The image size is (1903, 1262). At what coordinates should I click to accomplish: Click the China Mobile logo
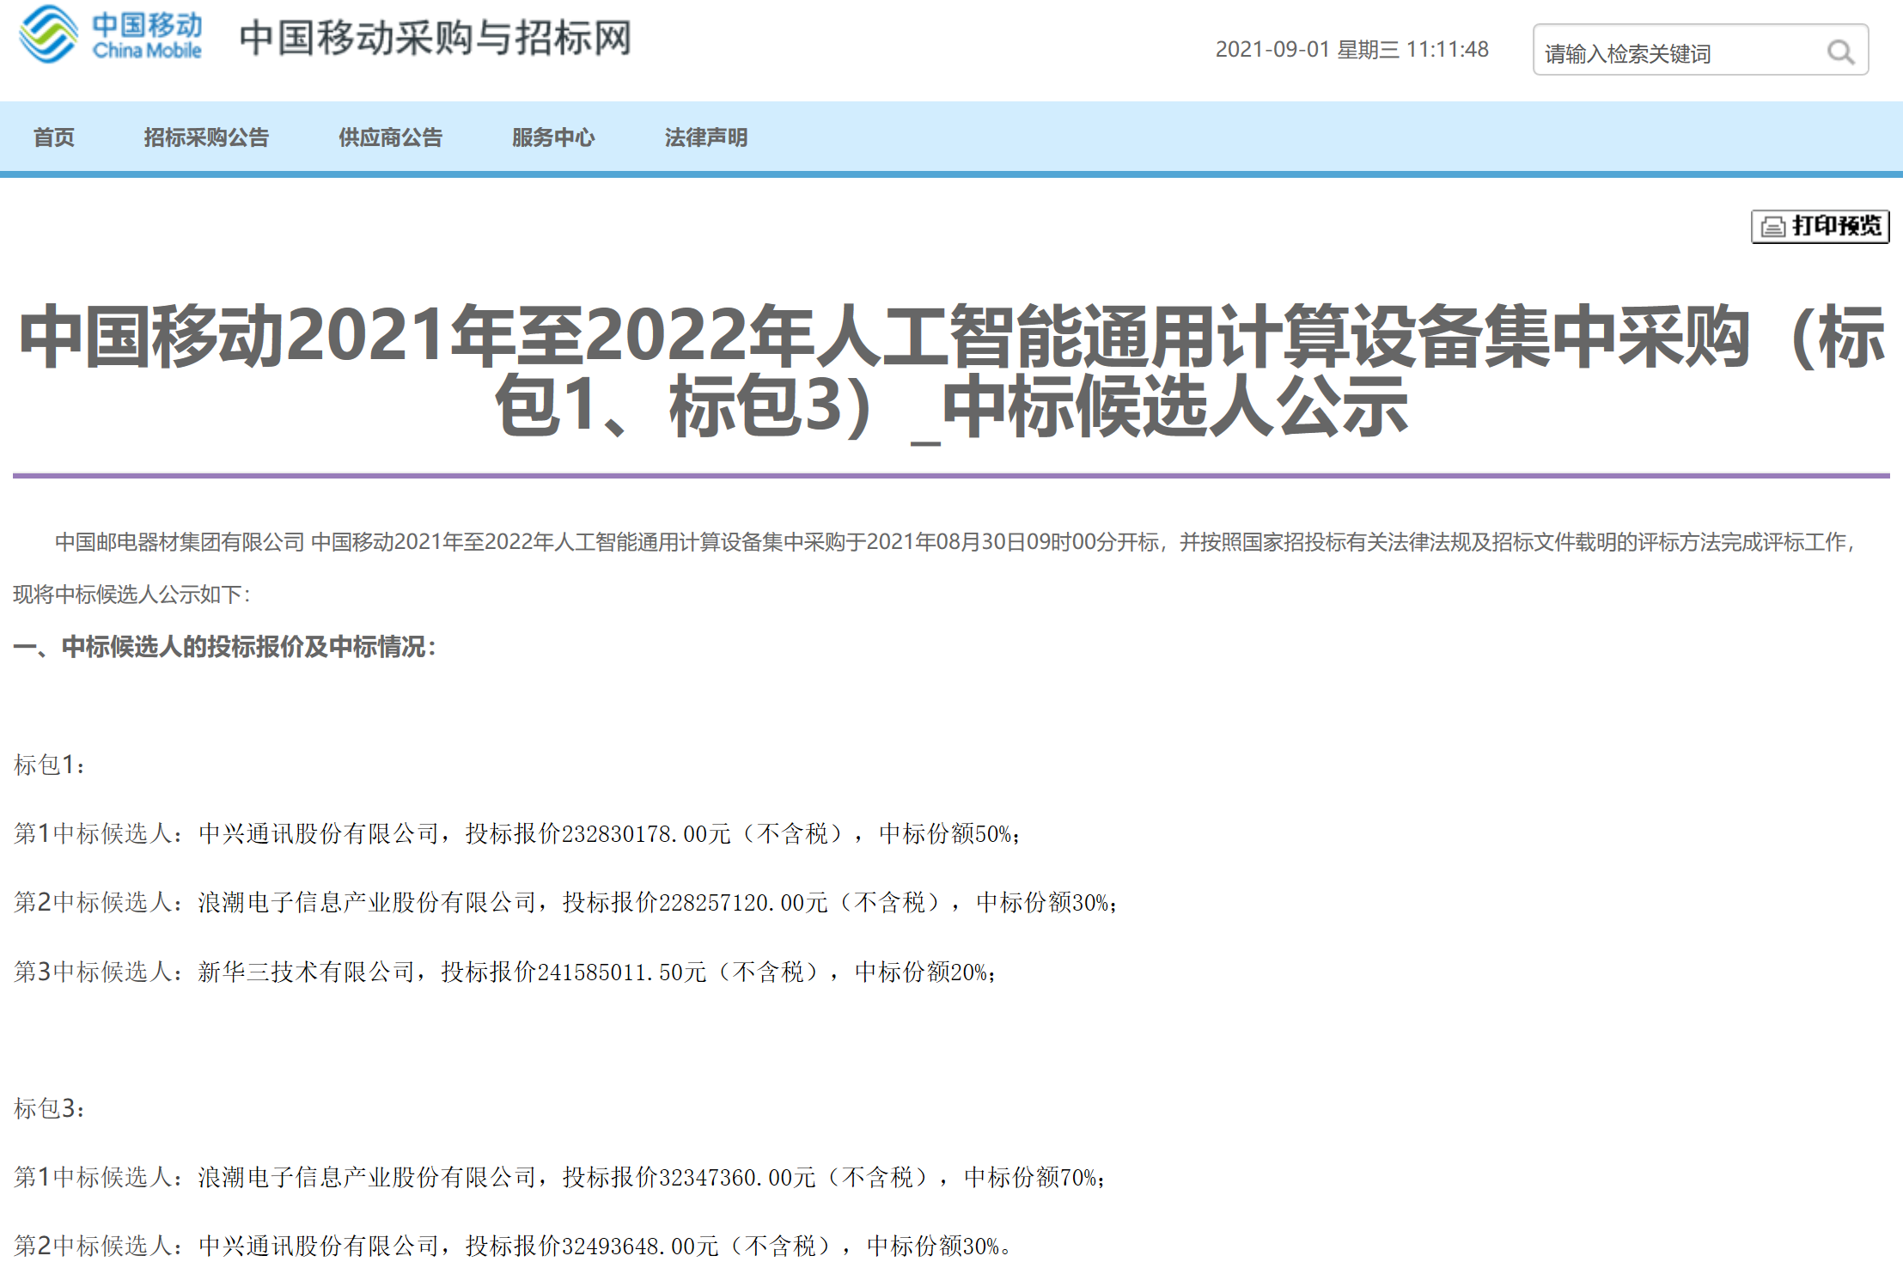[x=111, y=34]
